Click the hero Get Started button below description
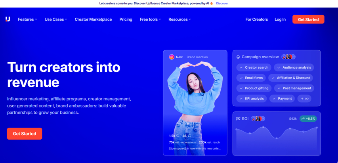The width and height of the screenshot is (338, 163). [25, 134]
